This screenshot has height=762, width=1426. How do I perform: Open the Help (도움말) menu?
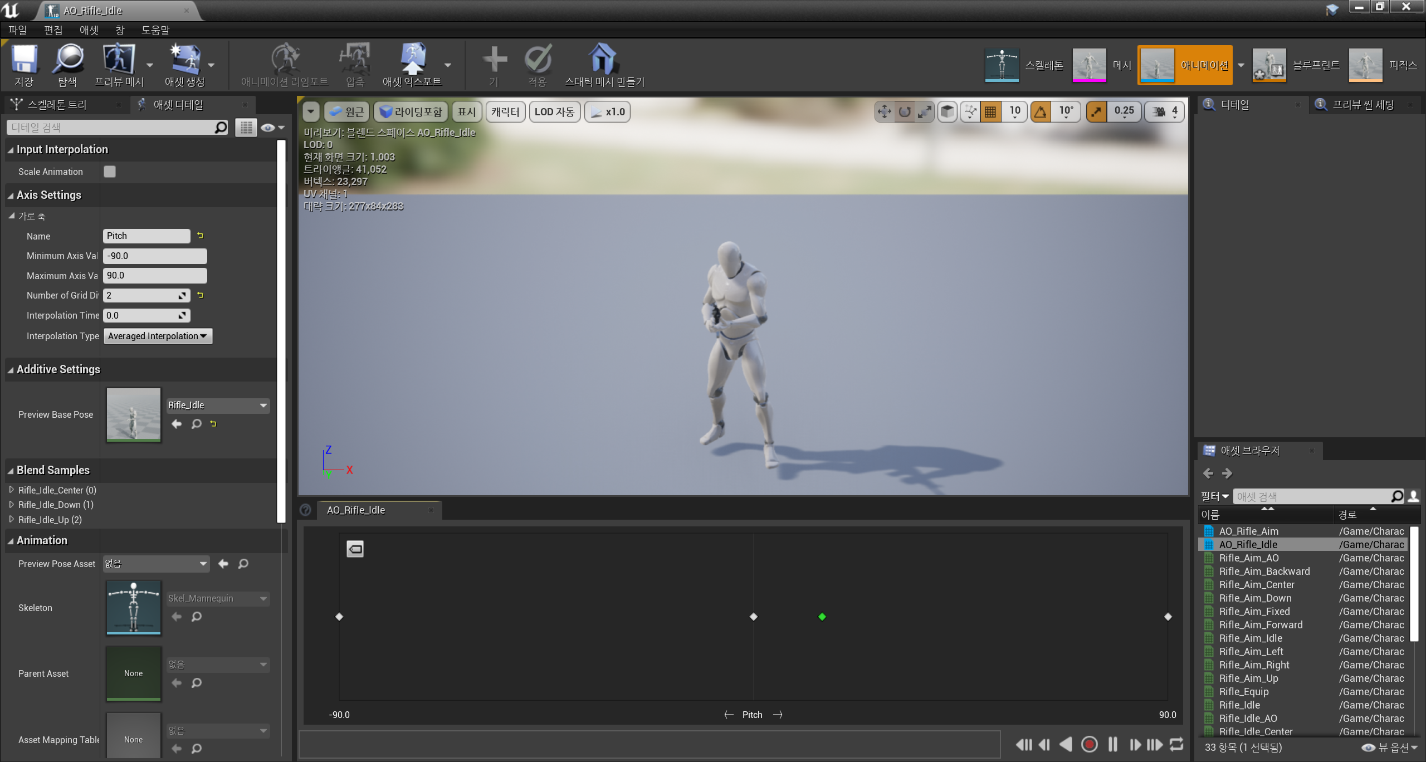155,30
